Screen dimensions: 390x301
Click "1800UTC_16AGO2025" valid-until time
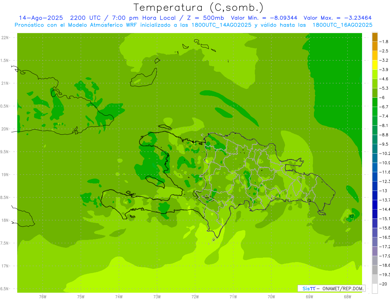pos(343,25)
